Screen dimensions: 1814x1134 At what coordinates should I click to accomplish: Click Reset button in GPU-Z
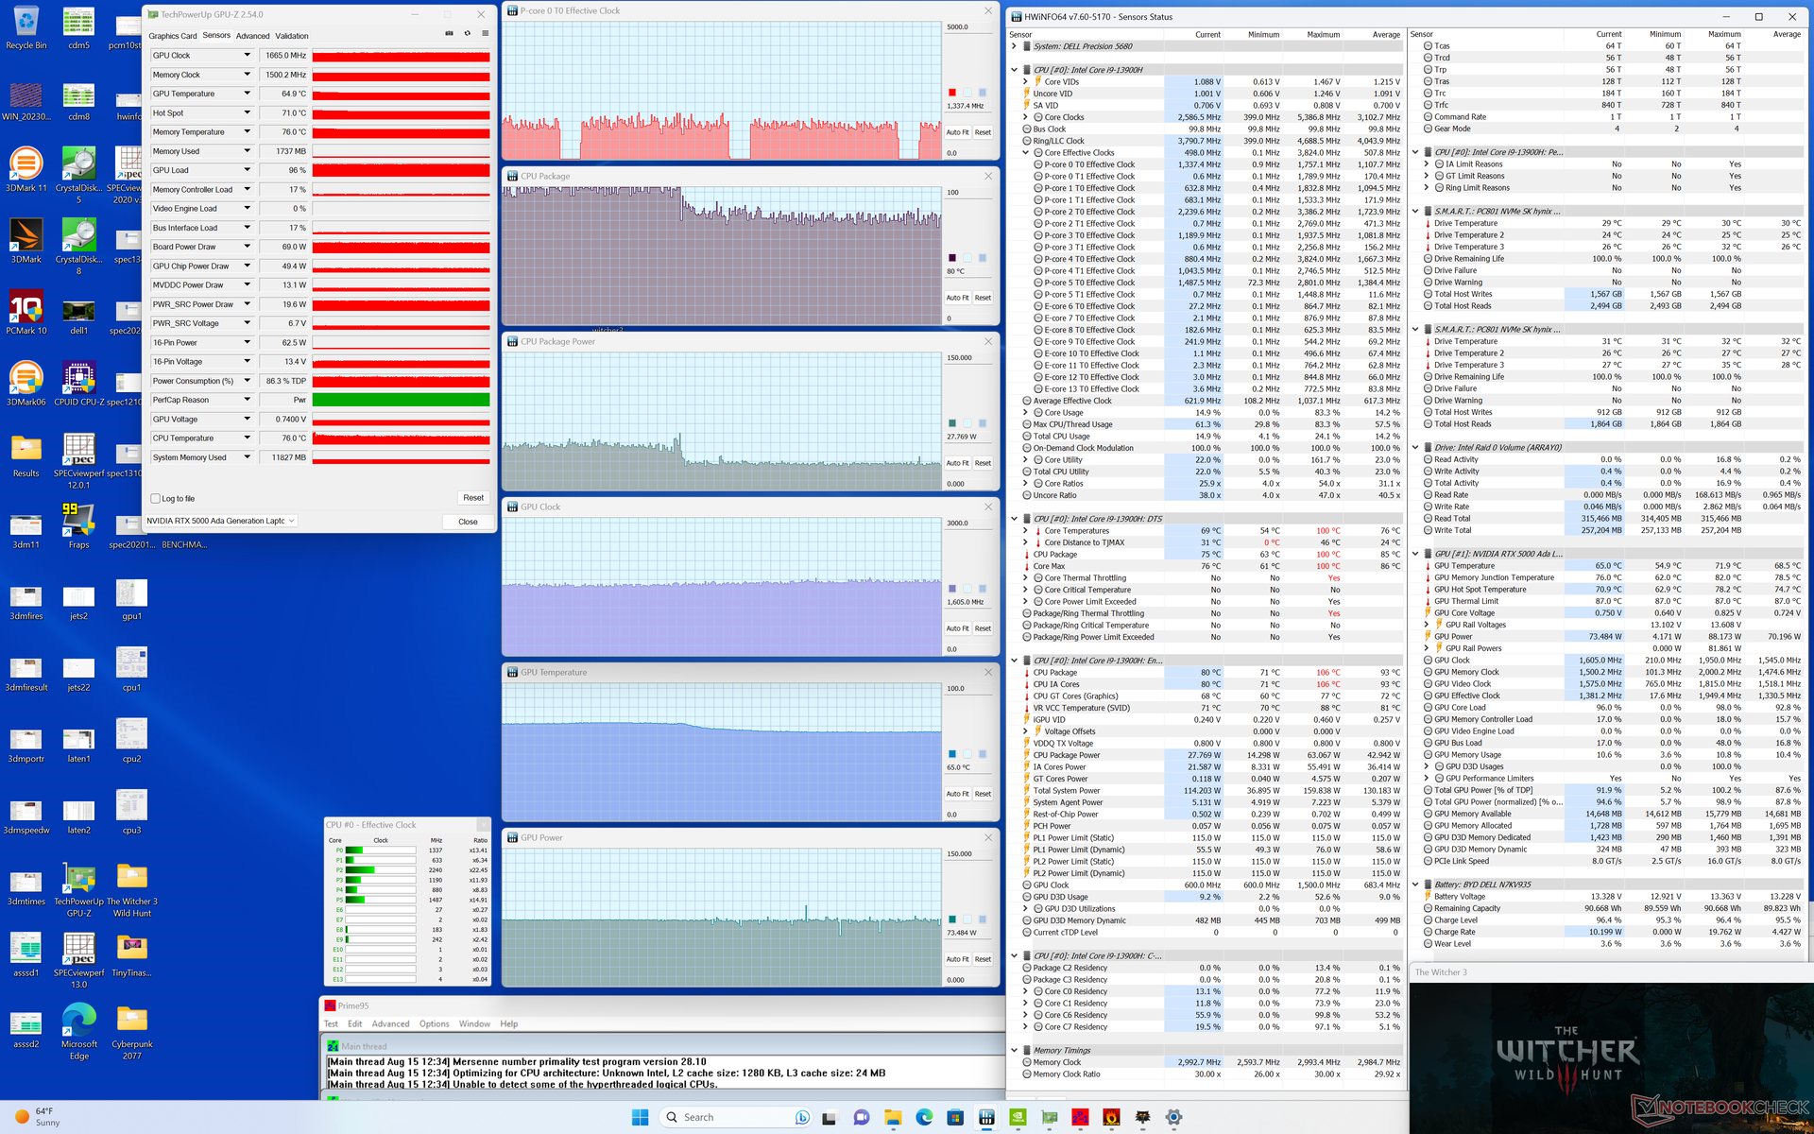coord(472,498)
